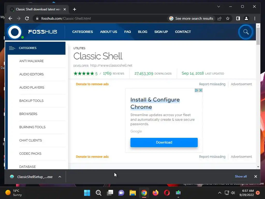
Task: Open the FAQ page
Action: [127, 32]
